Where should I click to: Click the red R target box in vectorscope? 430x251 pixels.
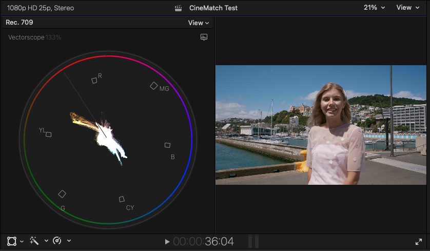pos(94,80)
